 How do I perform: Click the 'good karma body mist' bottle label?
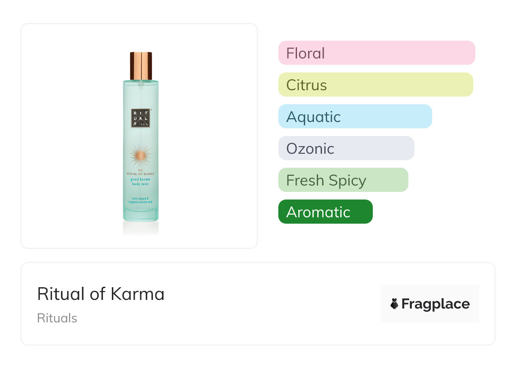pyautogui.click(x=140, y=182)
